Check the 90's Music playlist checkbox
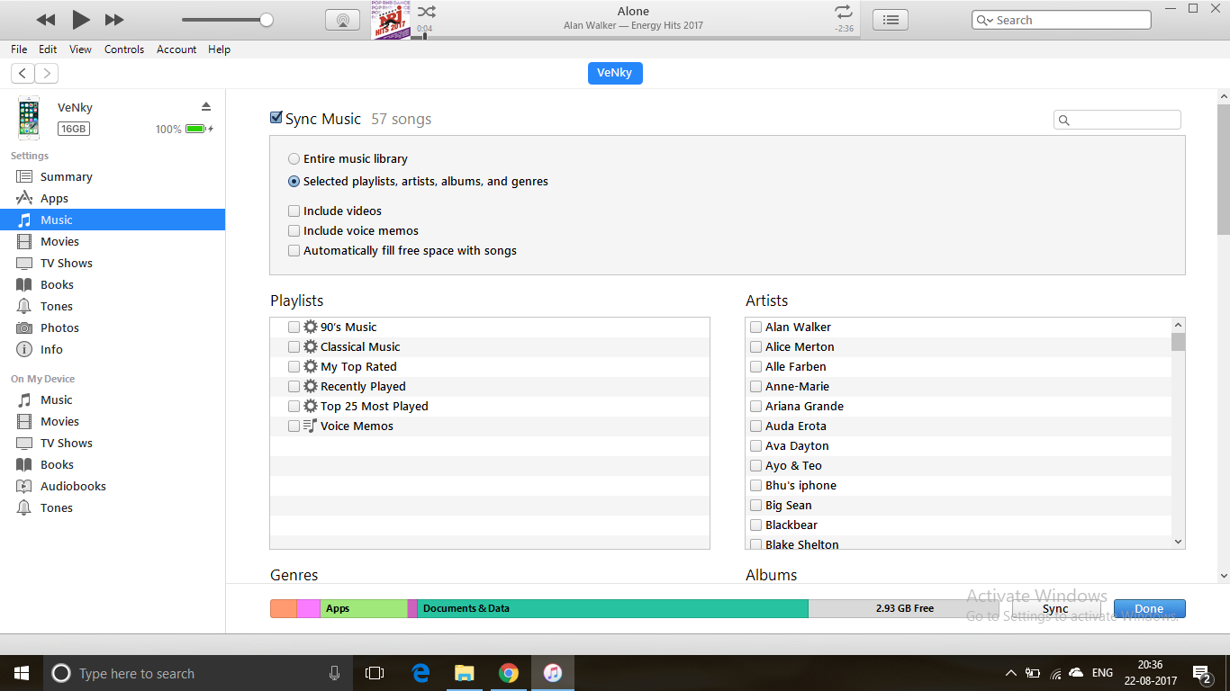Screen dimensions: 1230x691 (294, 328)
